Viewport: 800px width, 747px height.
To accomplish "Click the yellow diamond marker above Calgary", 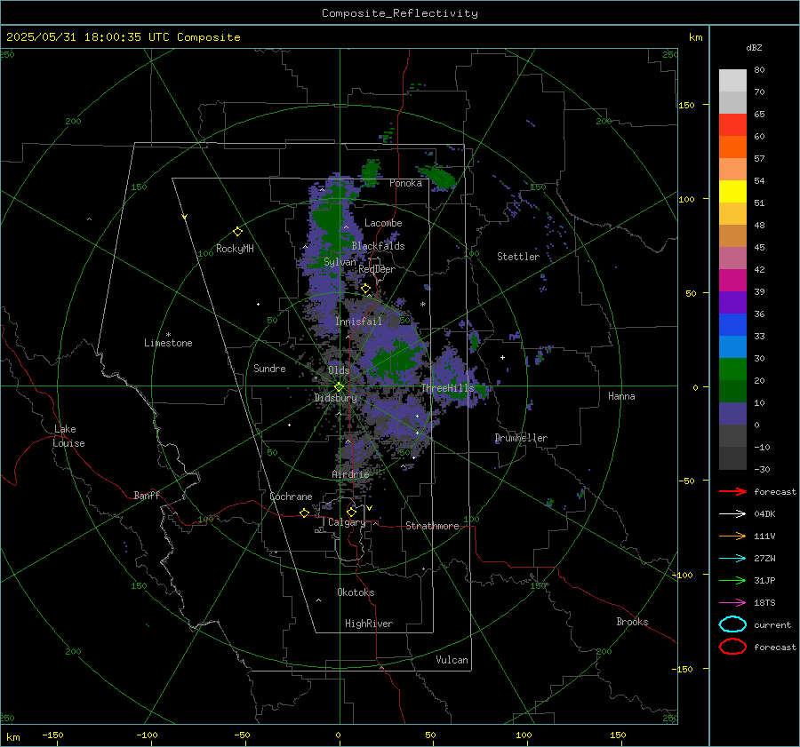I will (x=351, y=512).
